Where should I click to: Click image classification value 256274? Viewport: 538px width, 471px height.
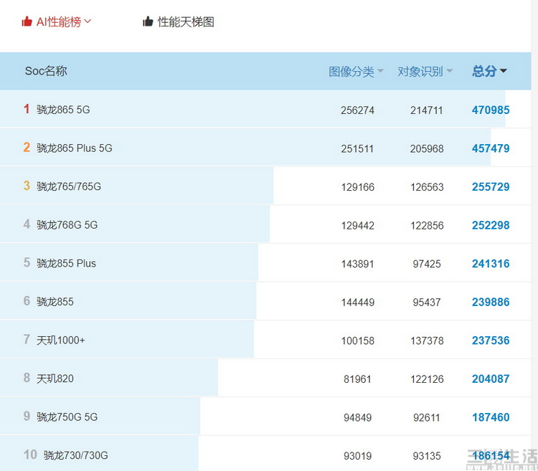(357, 110)
